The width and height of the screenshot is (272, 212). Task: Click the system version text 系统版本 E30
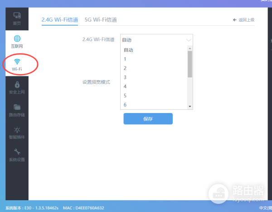32,208
